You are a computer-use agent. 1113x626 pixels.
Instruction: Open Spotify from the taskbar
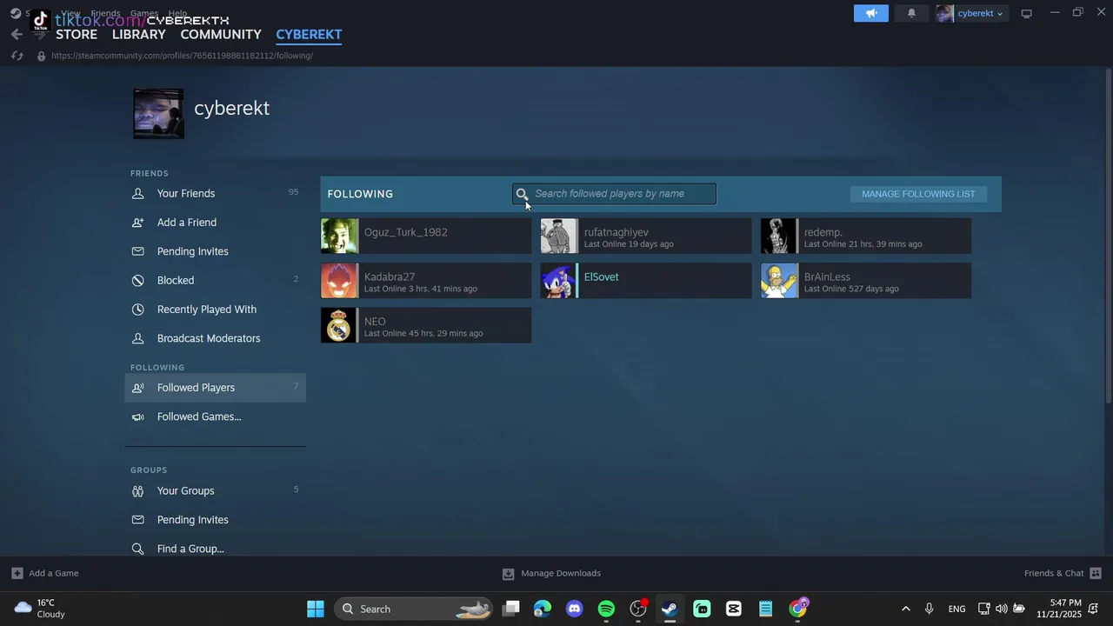(x=606, y=609)
